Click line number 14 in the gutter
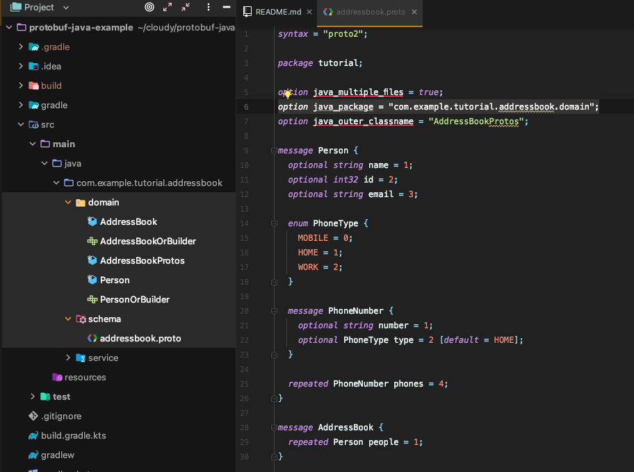 pyautogui.click(x=244, y=224)
